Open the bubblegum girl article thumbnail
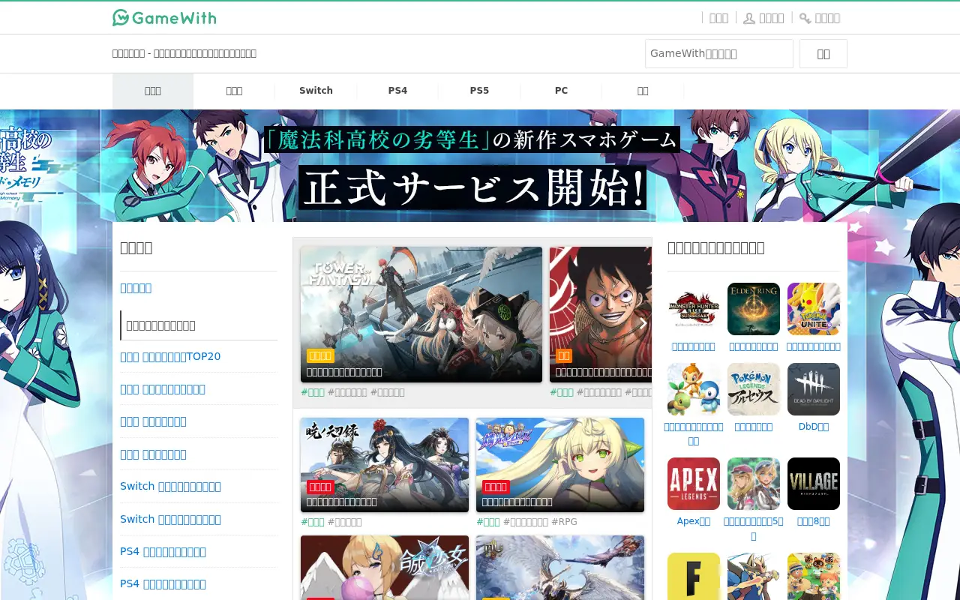The height and width of the screenshot is (600, 960). coord(385,568)
